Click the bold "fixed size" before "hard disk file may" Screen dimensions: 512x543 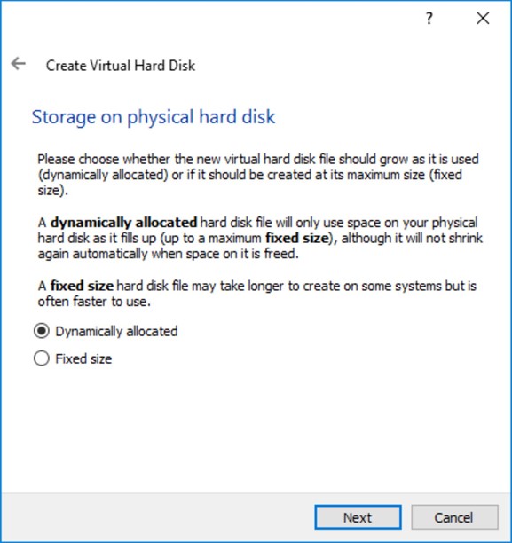point(83,286)
